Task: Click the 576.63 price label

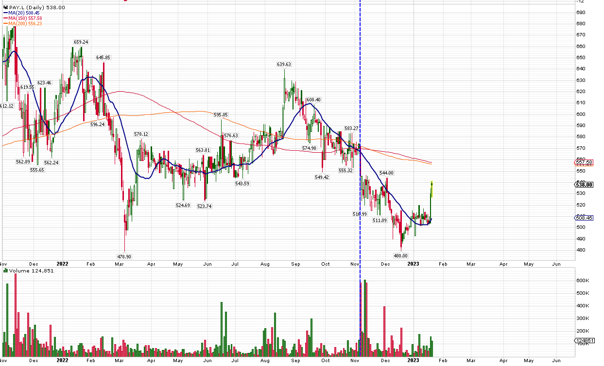Action: point(231,136)
